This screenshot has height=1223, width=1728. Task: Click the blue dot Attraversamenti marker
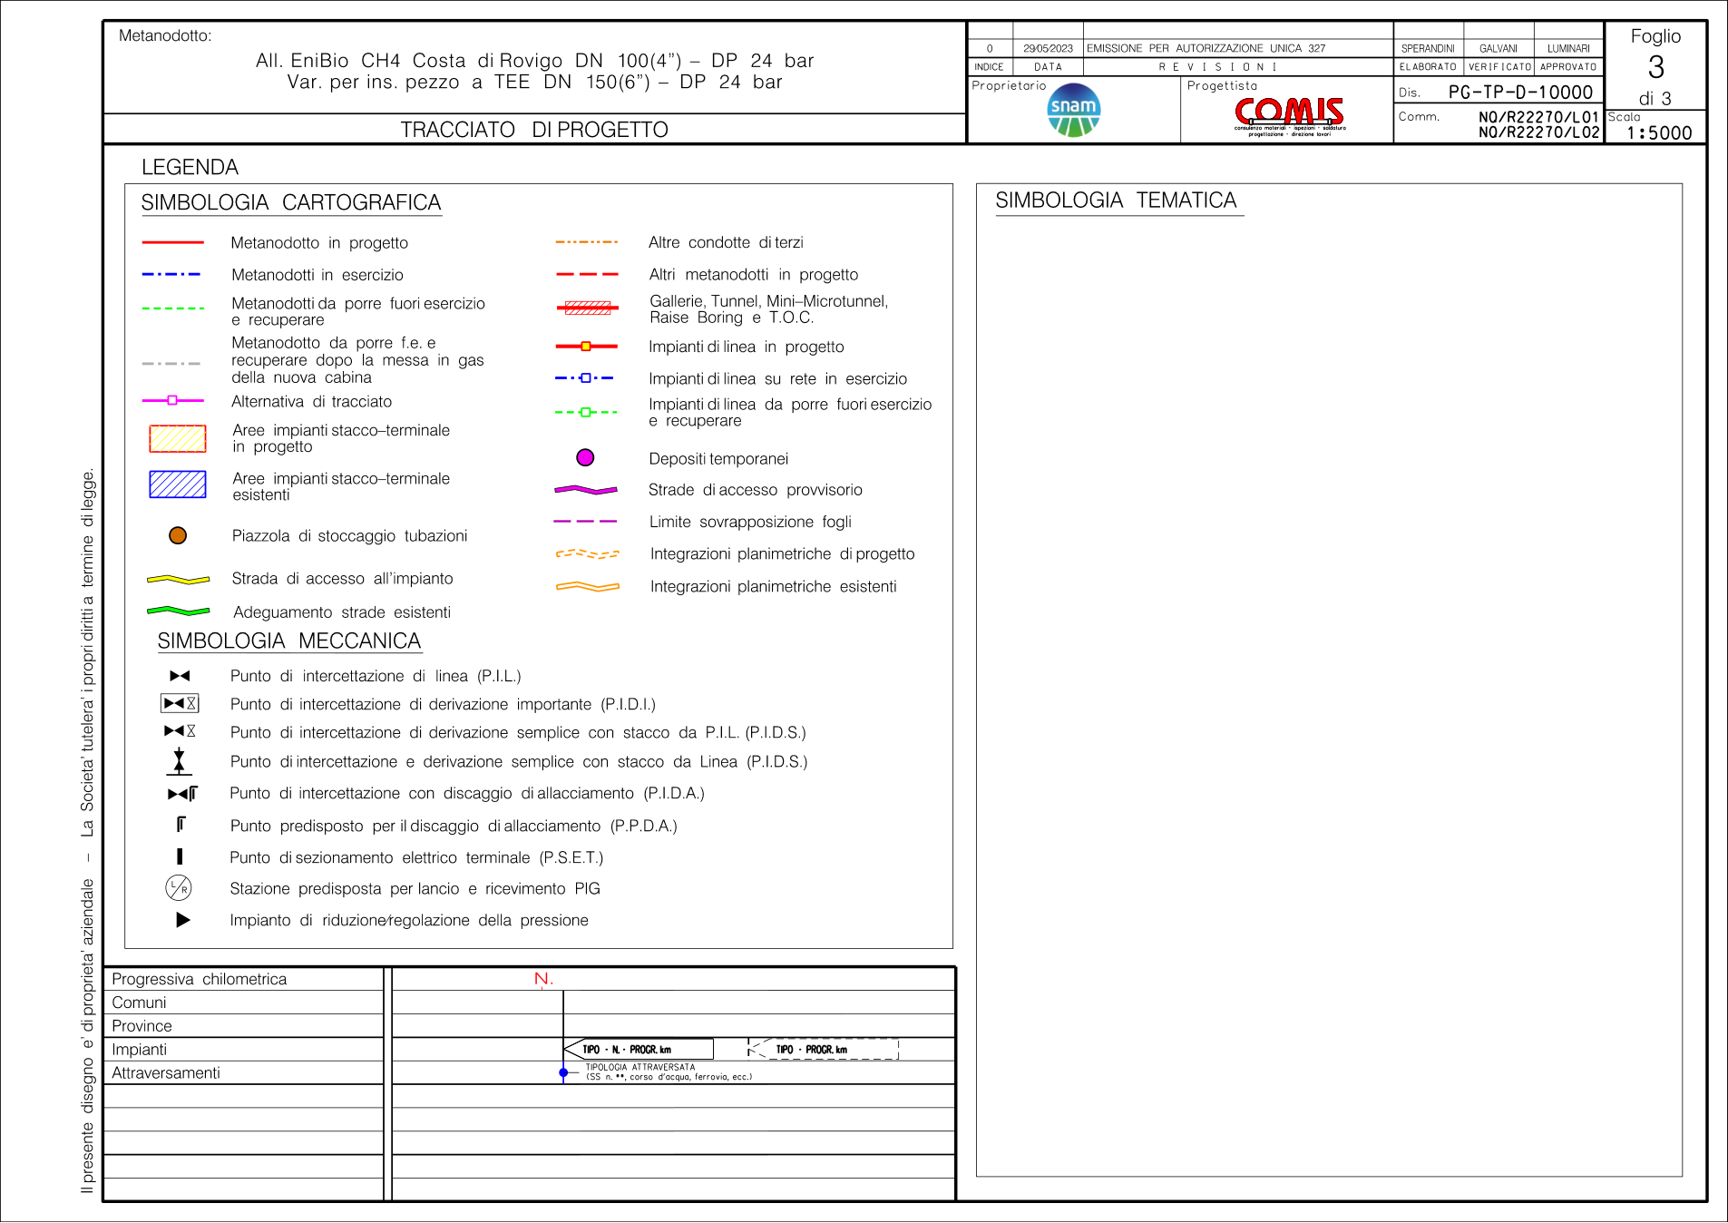(x=563, y=1072)
